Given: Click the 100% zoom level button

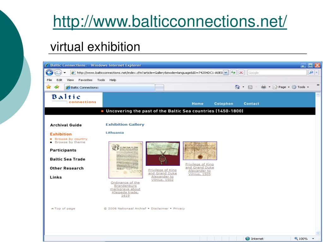Looking at the screenshot, I should click(x=301, y=239).
